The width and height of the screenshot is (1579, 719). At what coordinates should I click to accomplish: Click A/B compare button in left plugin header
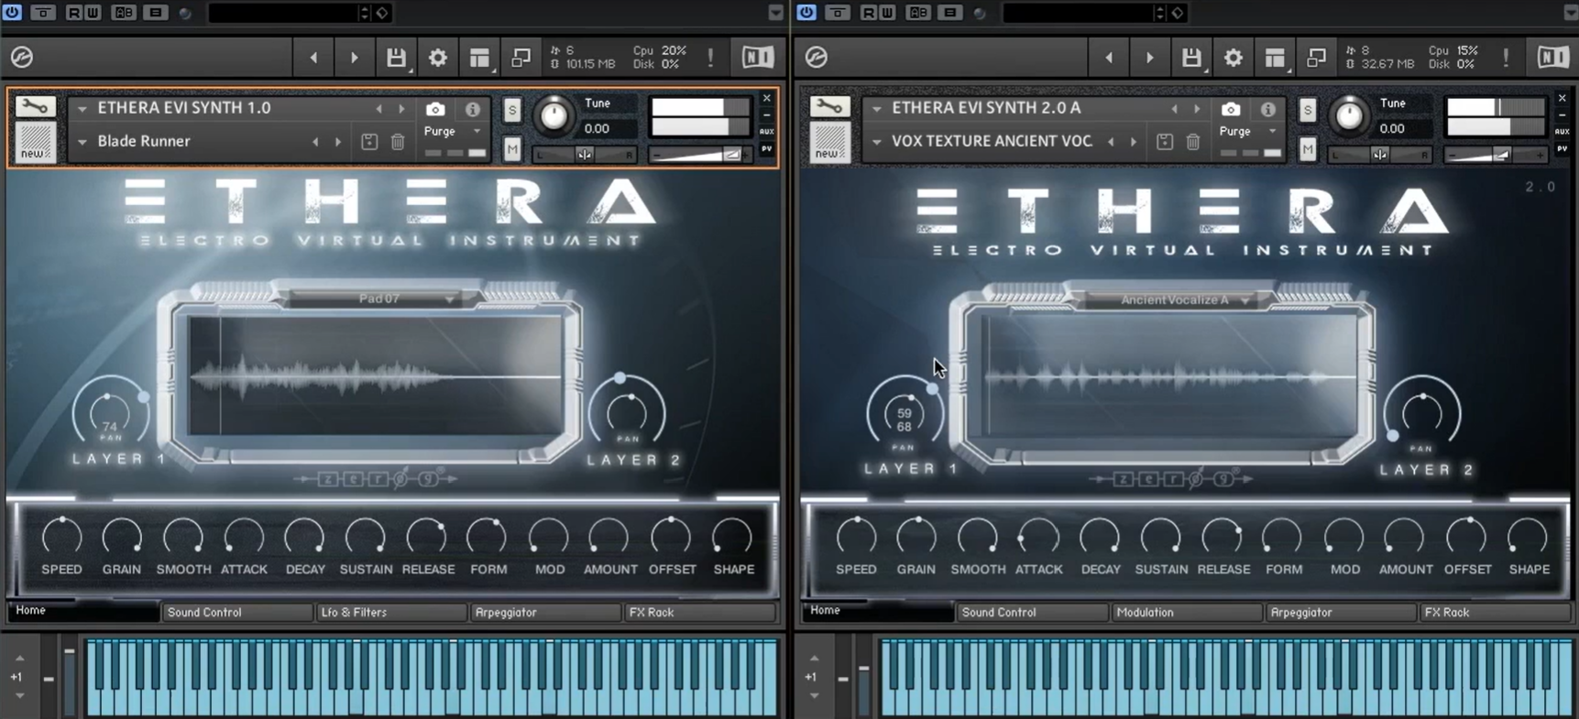pyautogui.click(x=124, y=13)
